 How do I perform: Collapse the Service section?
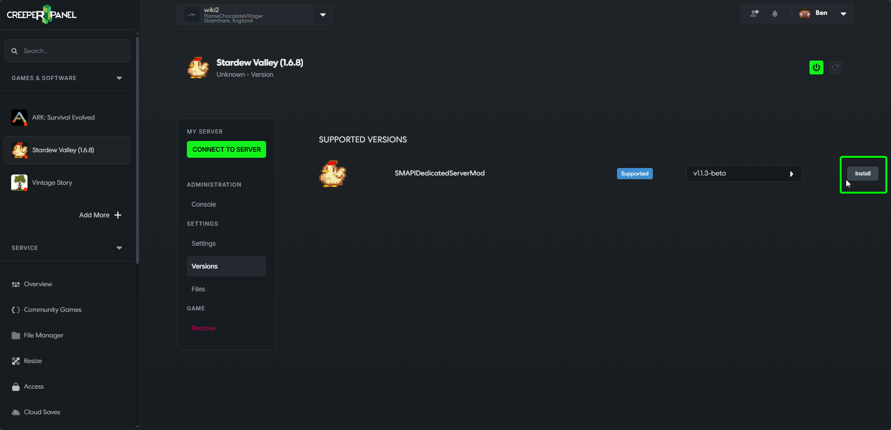119,248
